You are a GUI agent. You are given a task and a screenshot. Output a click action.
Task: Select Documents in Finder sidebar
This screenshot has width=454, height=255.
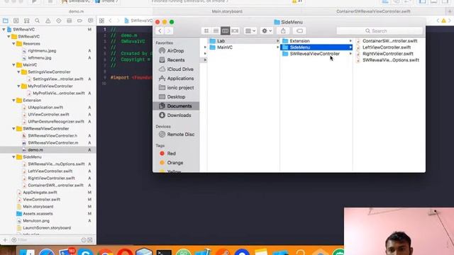pos(176,106)
